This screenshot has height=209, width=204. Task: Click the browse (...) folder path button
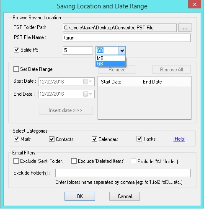tap(185, 28)
